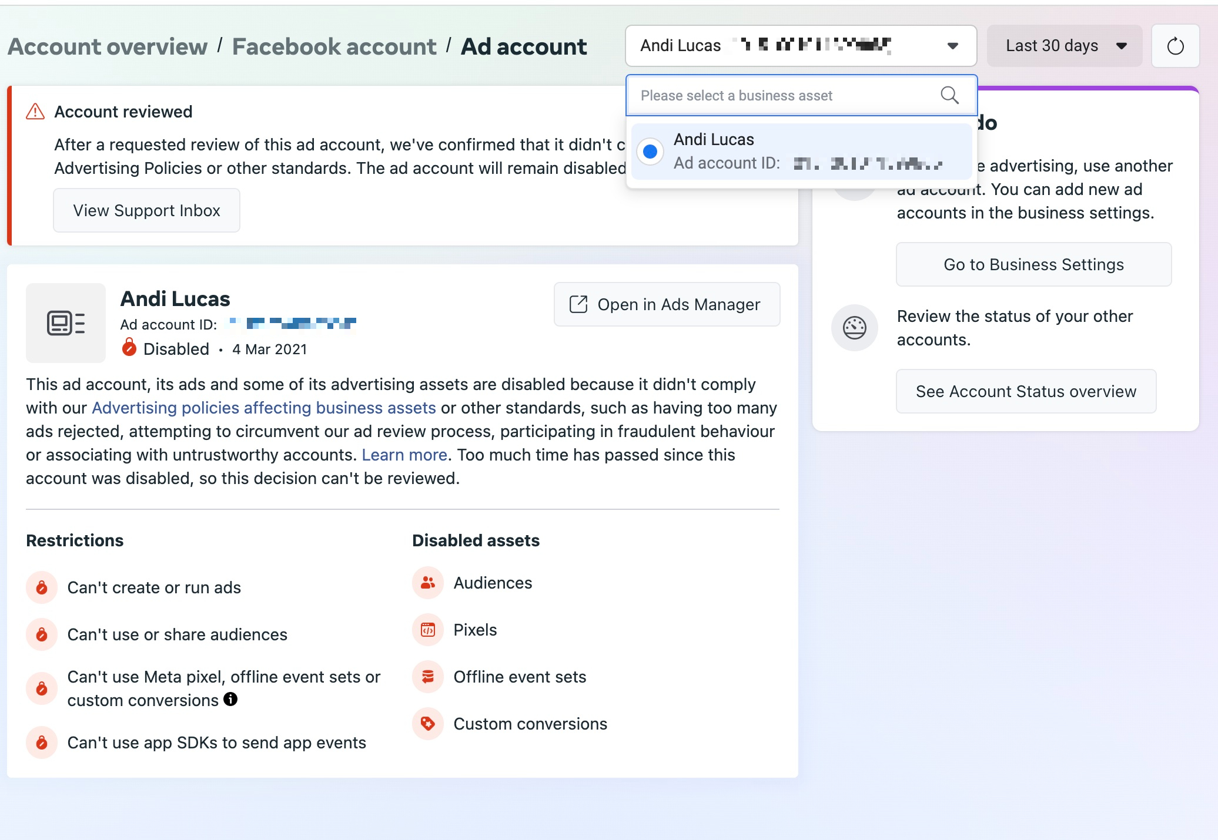Go to Facebook account breadcrumb
The image size is (1218, 840).
[x=334, y=46]
